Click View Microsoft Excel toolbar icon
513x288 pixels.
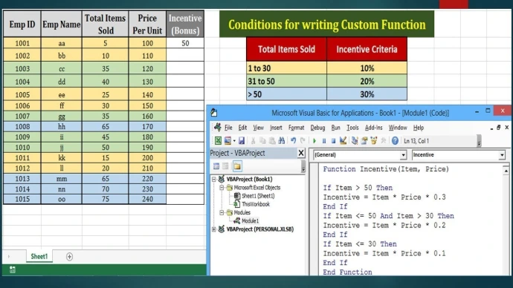pos(218,141)
